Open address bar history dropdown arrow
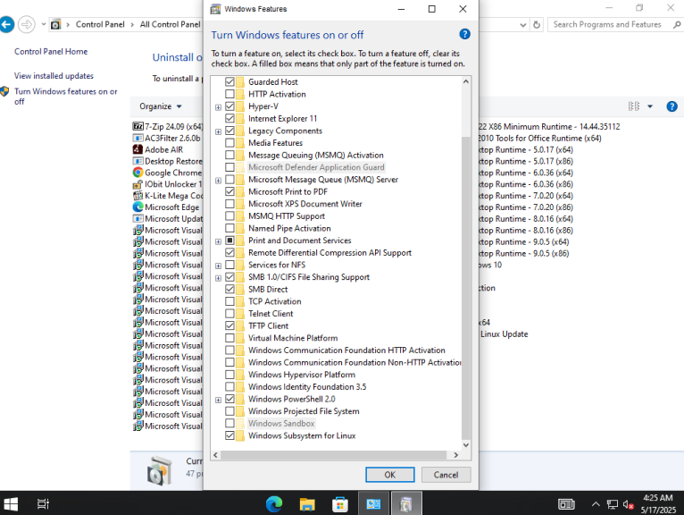Image resolution: width=684 pixels, height=515 pixels. pyautogui.click(x=522, y=25)
